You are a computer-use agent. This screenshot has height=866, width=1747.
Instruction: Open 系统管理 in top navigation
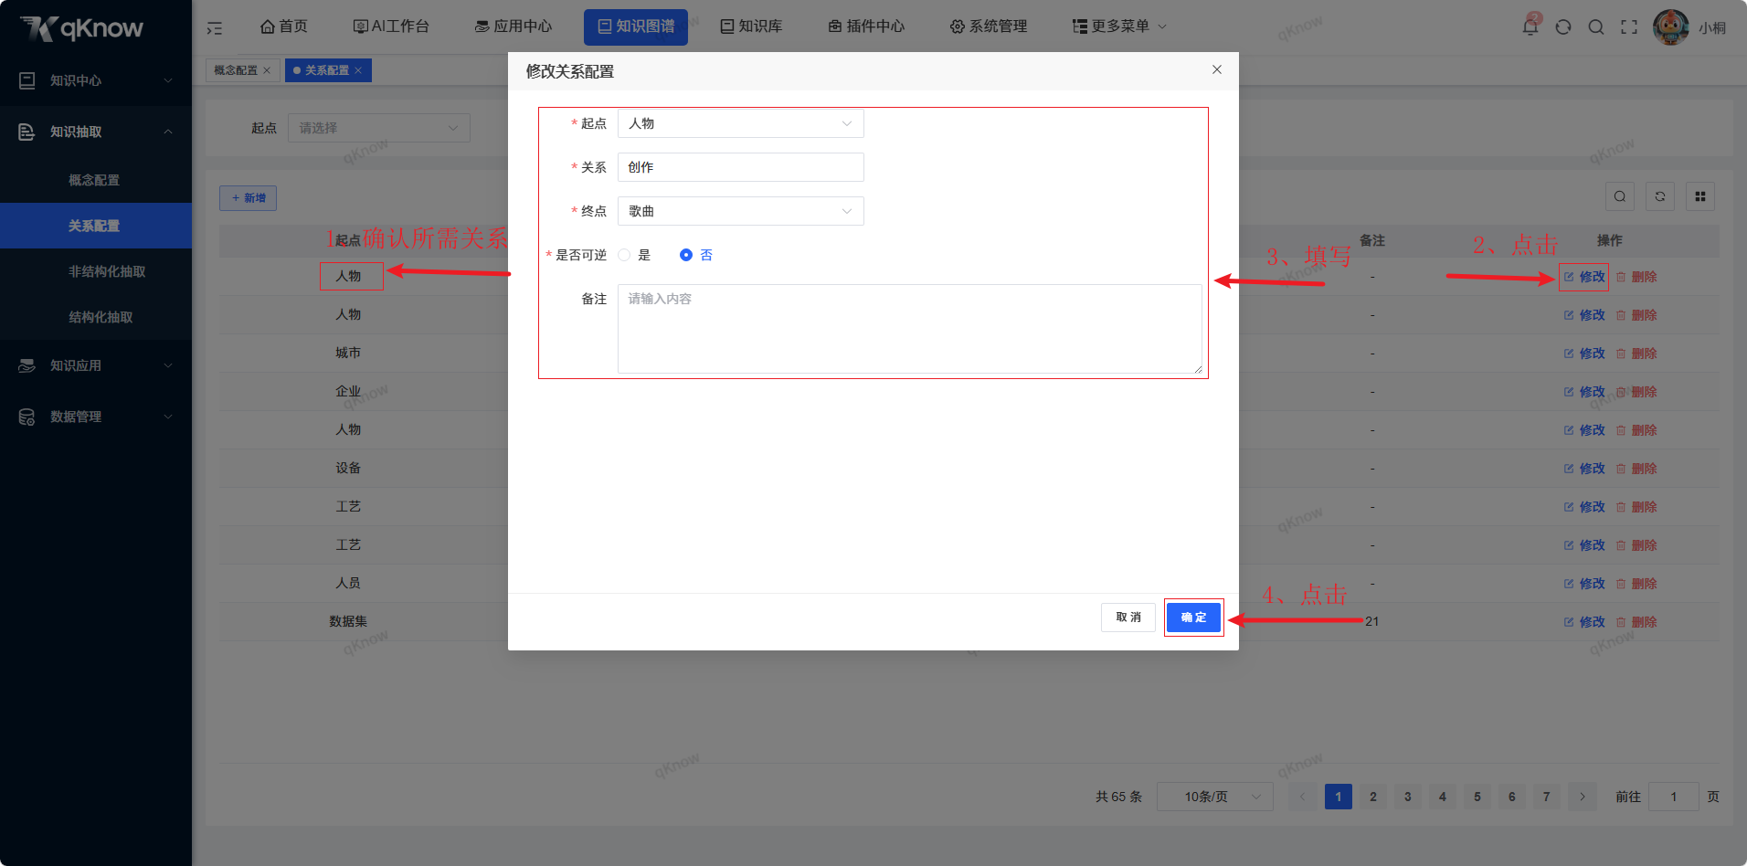pos(989,26)
